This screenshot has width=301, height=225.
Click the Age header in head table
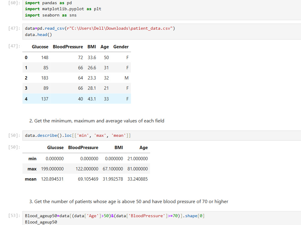[105, 47]
